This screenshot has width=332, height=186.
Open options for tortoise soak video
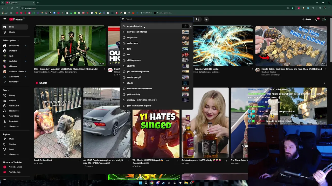[326, 69]
